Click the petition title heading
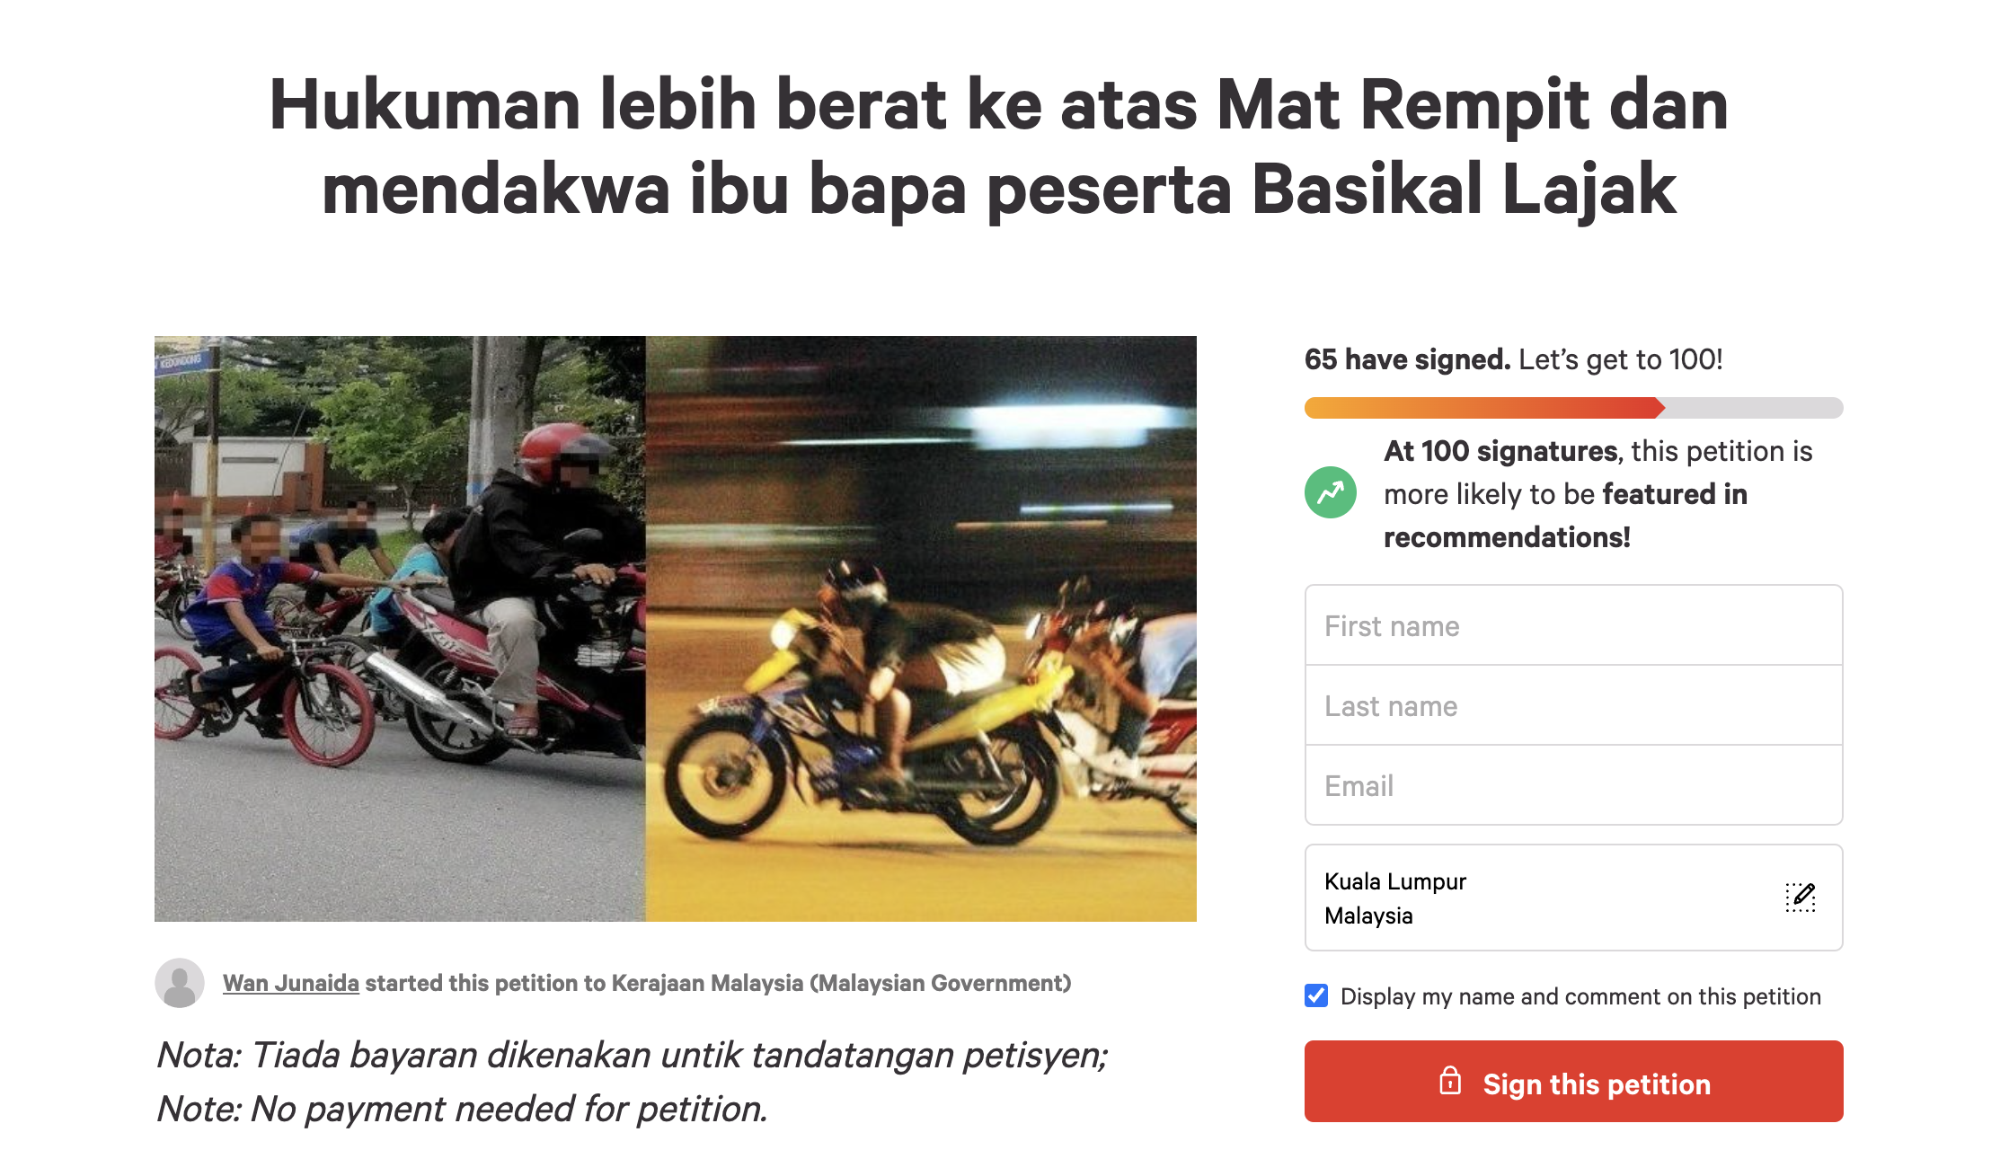The image size is (2009, 1150). click(999, 146)
